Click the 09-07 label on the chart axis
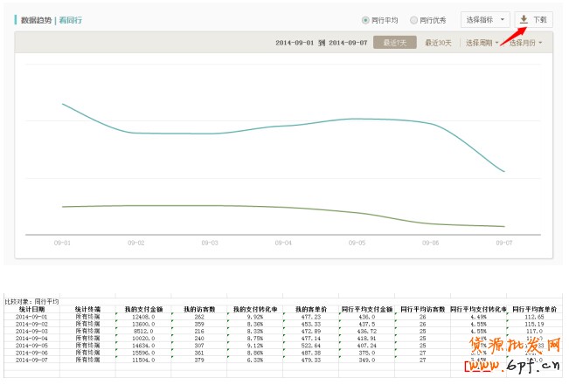 click(x=503, y=243)
